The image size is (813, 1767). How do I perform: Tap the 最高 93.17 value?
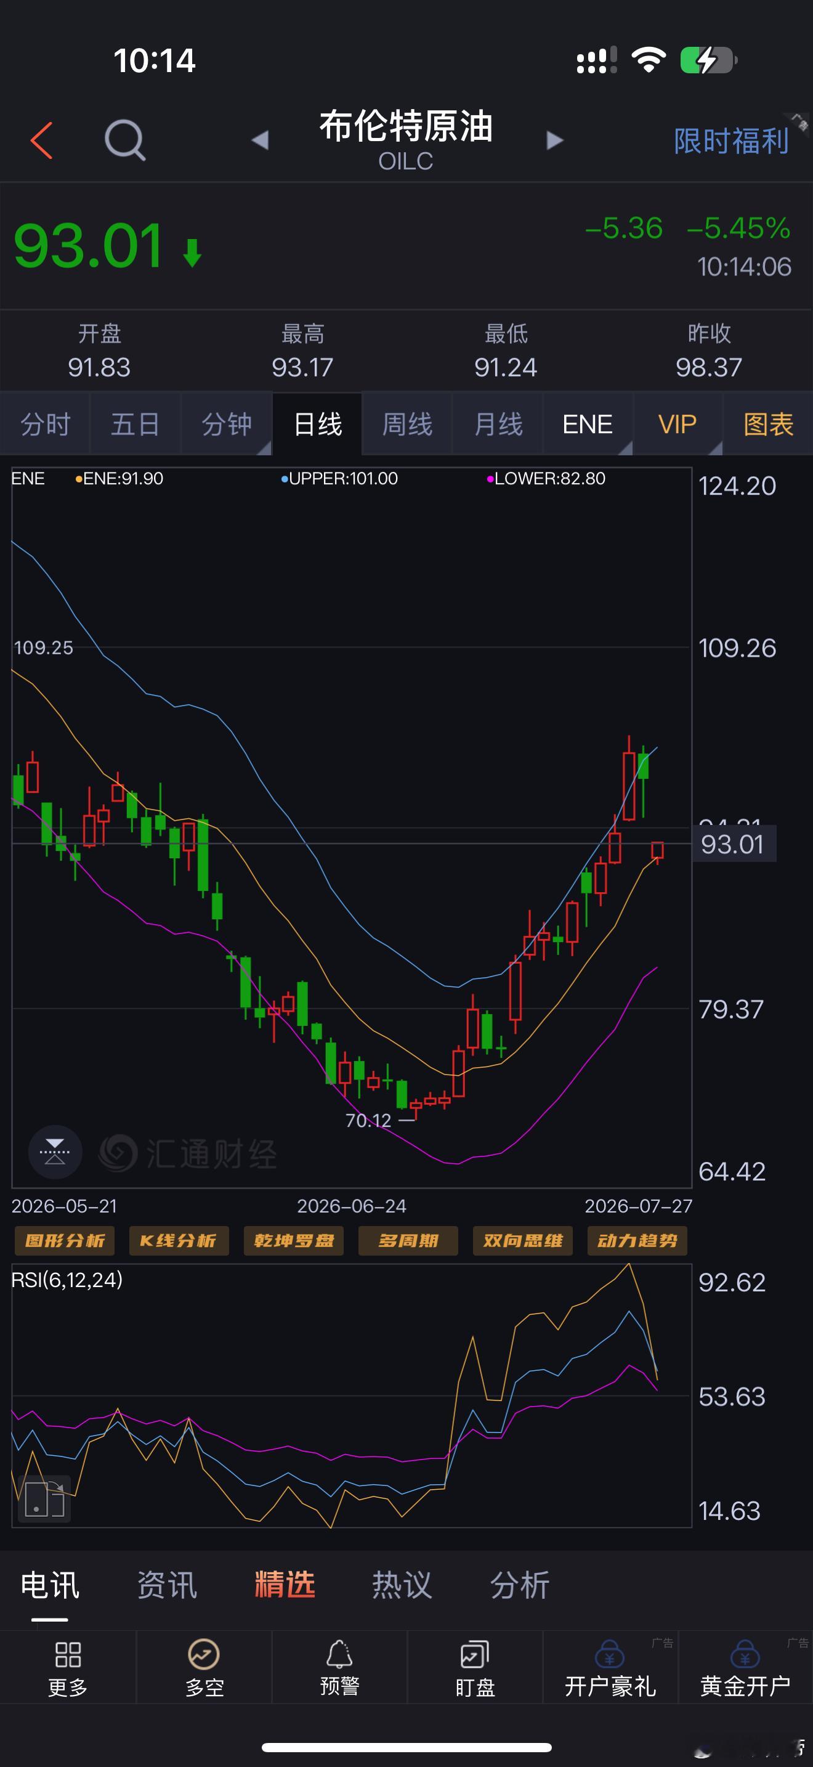[302, 368]
